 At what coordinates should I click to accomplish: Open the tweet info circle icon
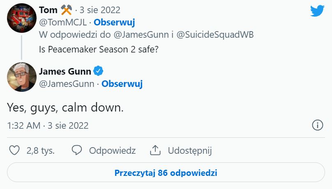tap(317, 125)
